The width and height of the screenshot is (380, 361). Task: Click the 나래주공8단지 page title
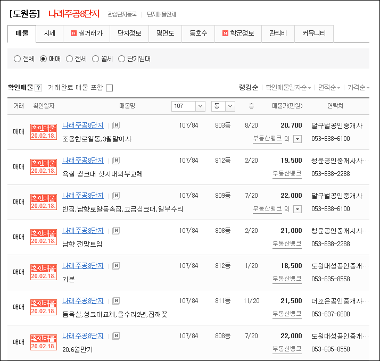coord(74,14)
